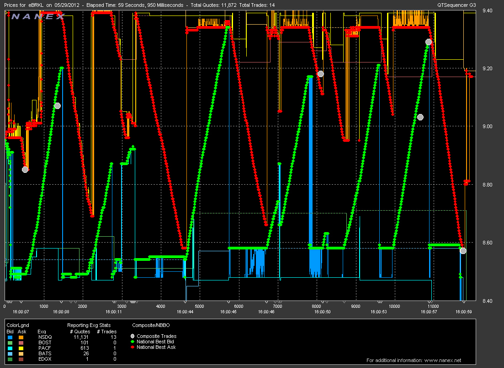Viewport: 504px width, 368px height.
Task: Click the 8.60 price axis label
Action: click(x=488, y=243)
